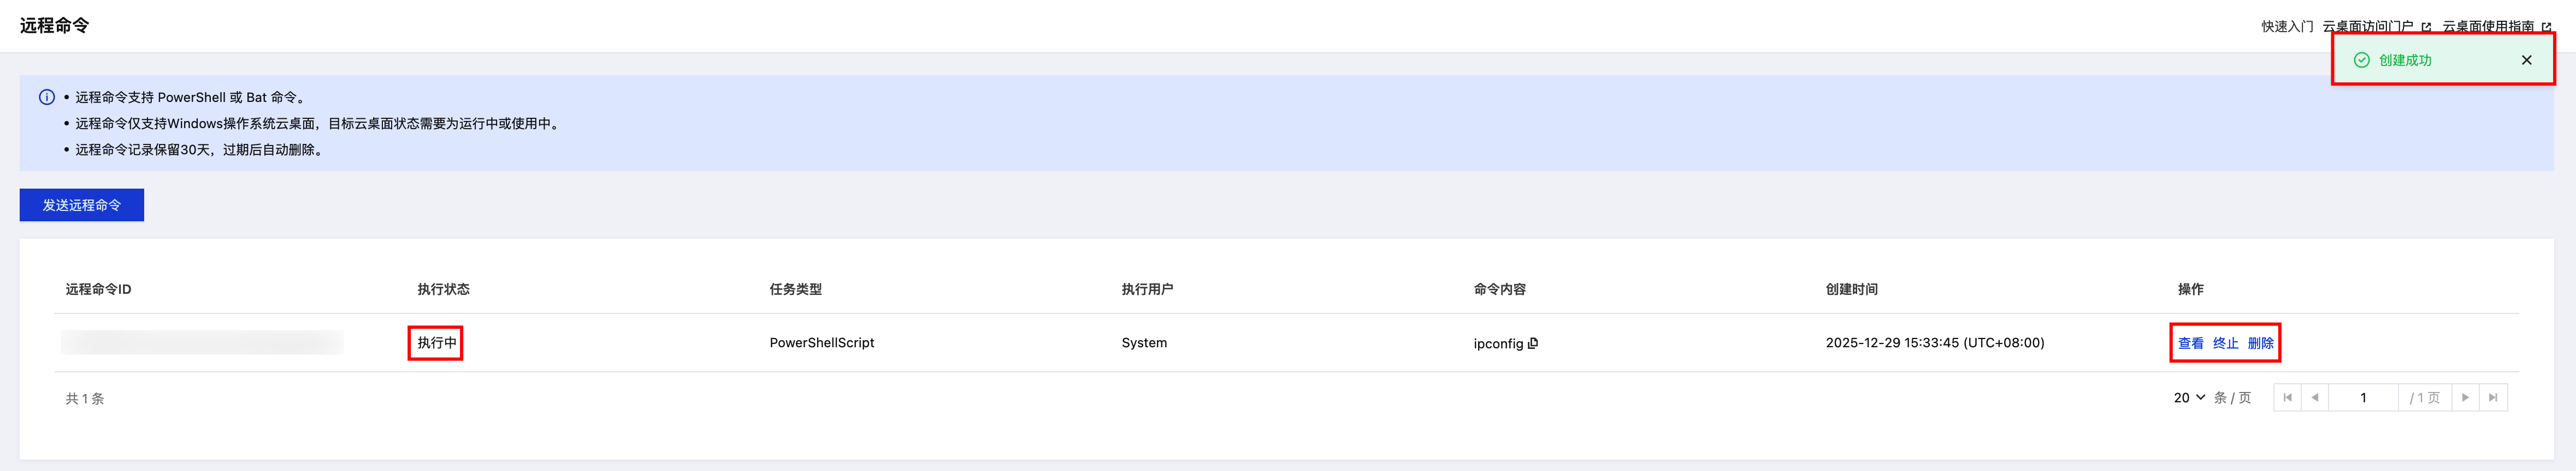
Task: Go to previous page arrow
Action: pyautogui.click(x=2315, y=397)
